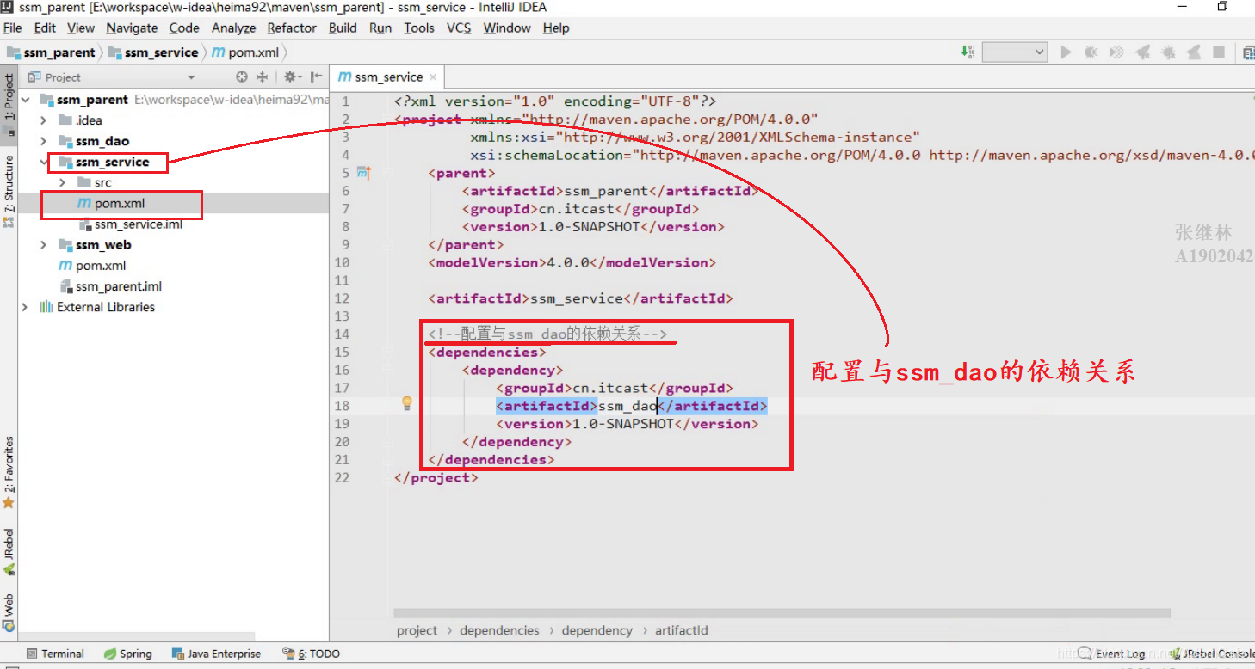The height and width of the screenshot is (669, 1255).
Task: Expand the ssm_dao module
Action: (x=43, y=141)
